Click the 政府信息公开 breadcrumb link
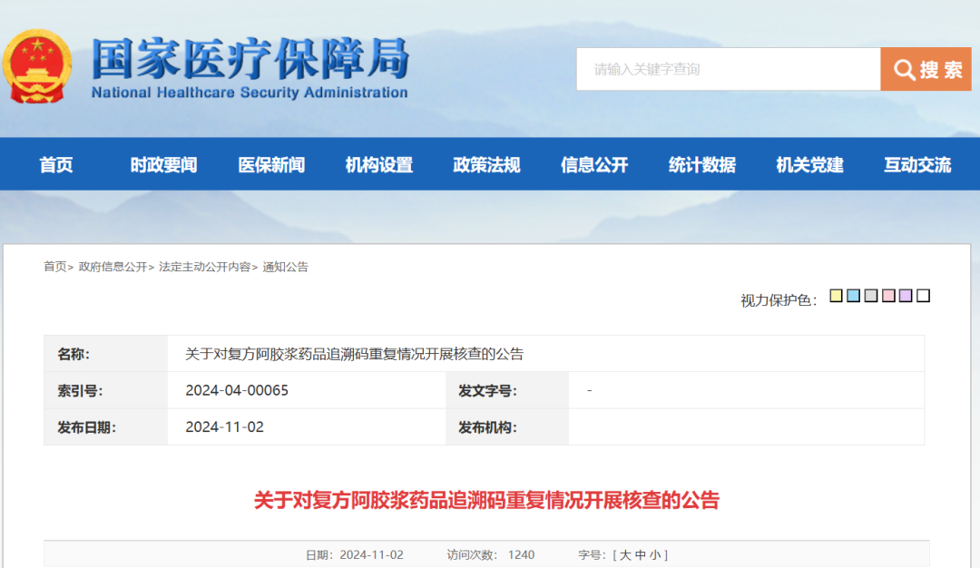This screenshot has width=980, height=568. 113,267
